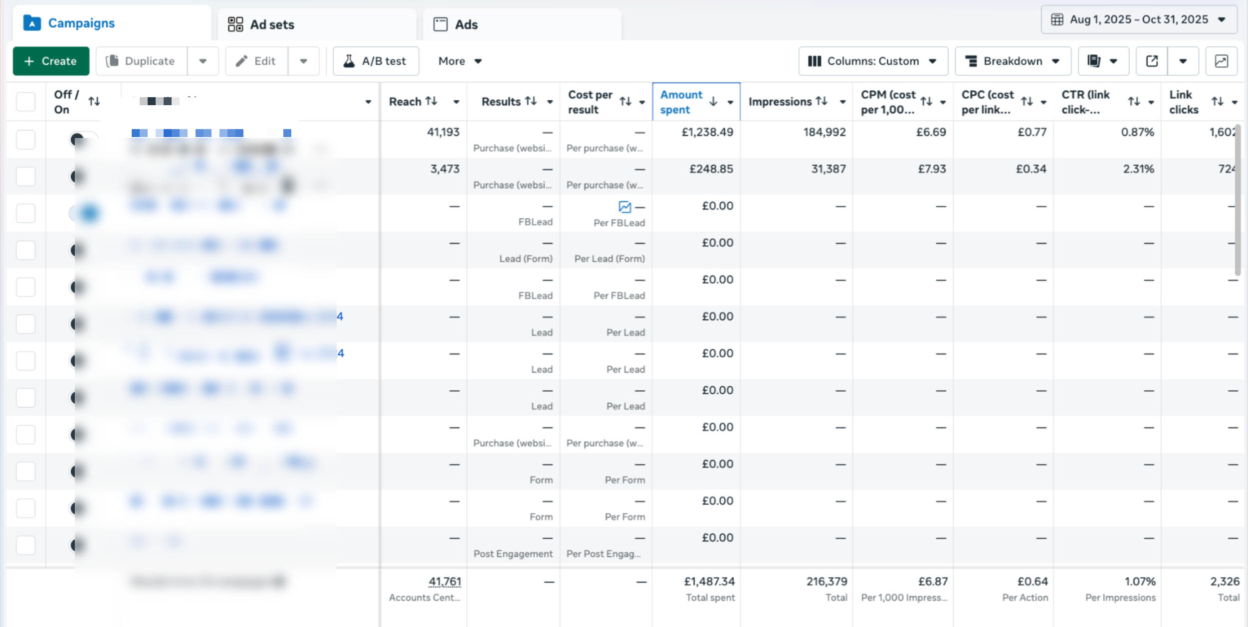Image resolution: width=1248 pixels, height=627 pixels.
Task: Toggle the blue active switch on the first FBLead row
Action: [84, 213]
